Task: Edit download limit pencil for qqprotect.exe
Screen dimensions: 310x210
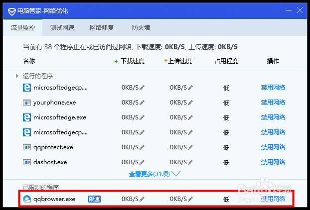Action: pos(142,147)
